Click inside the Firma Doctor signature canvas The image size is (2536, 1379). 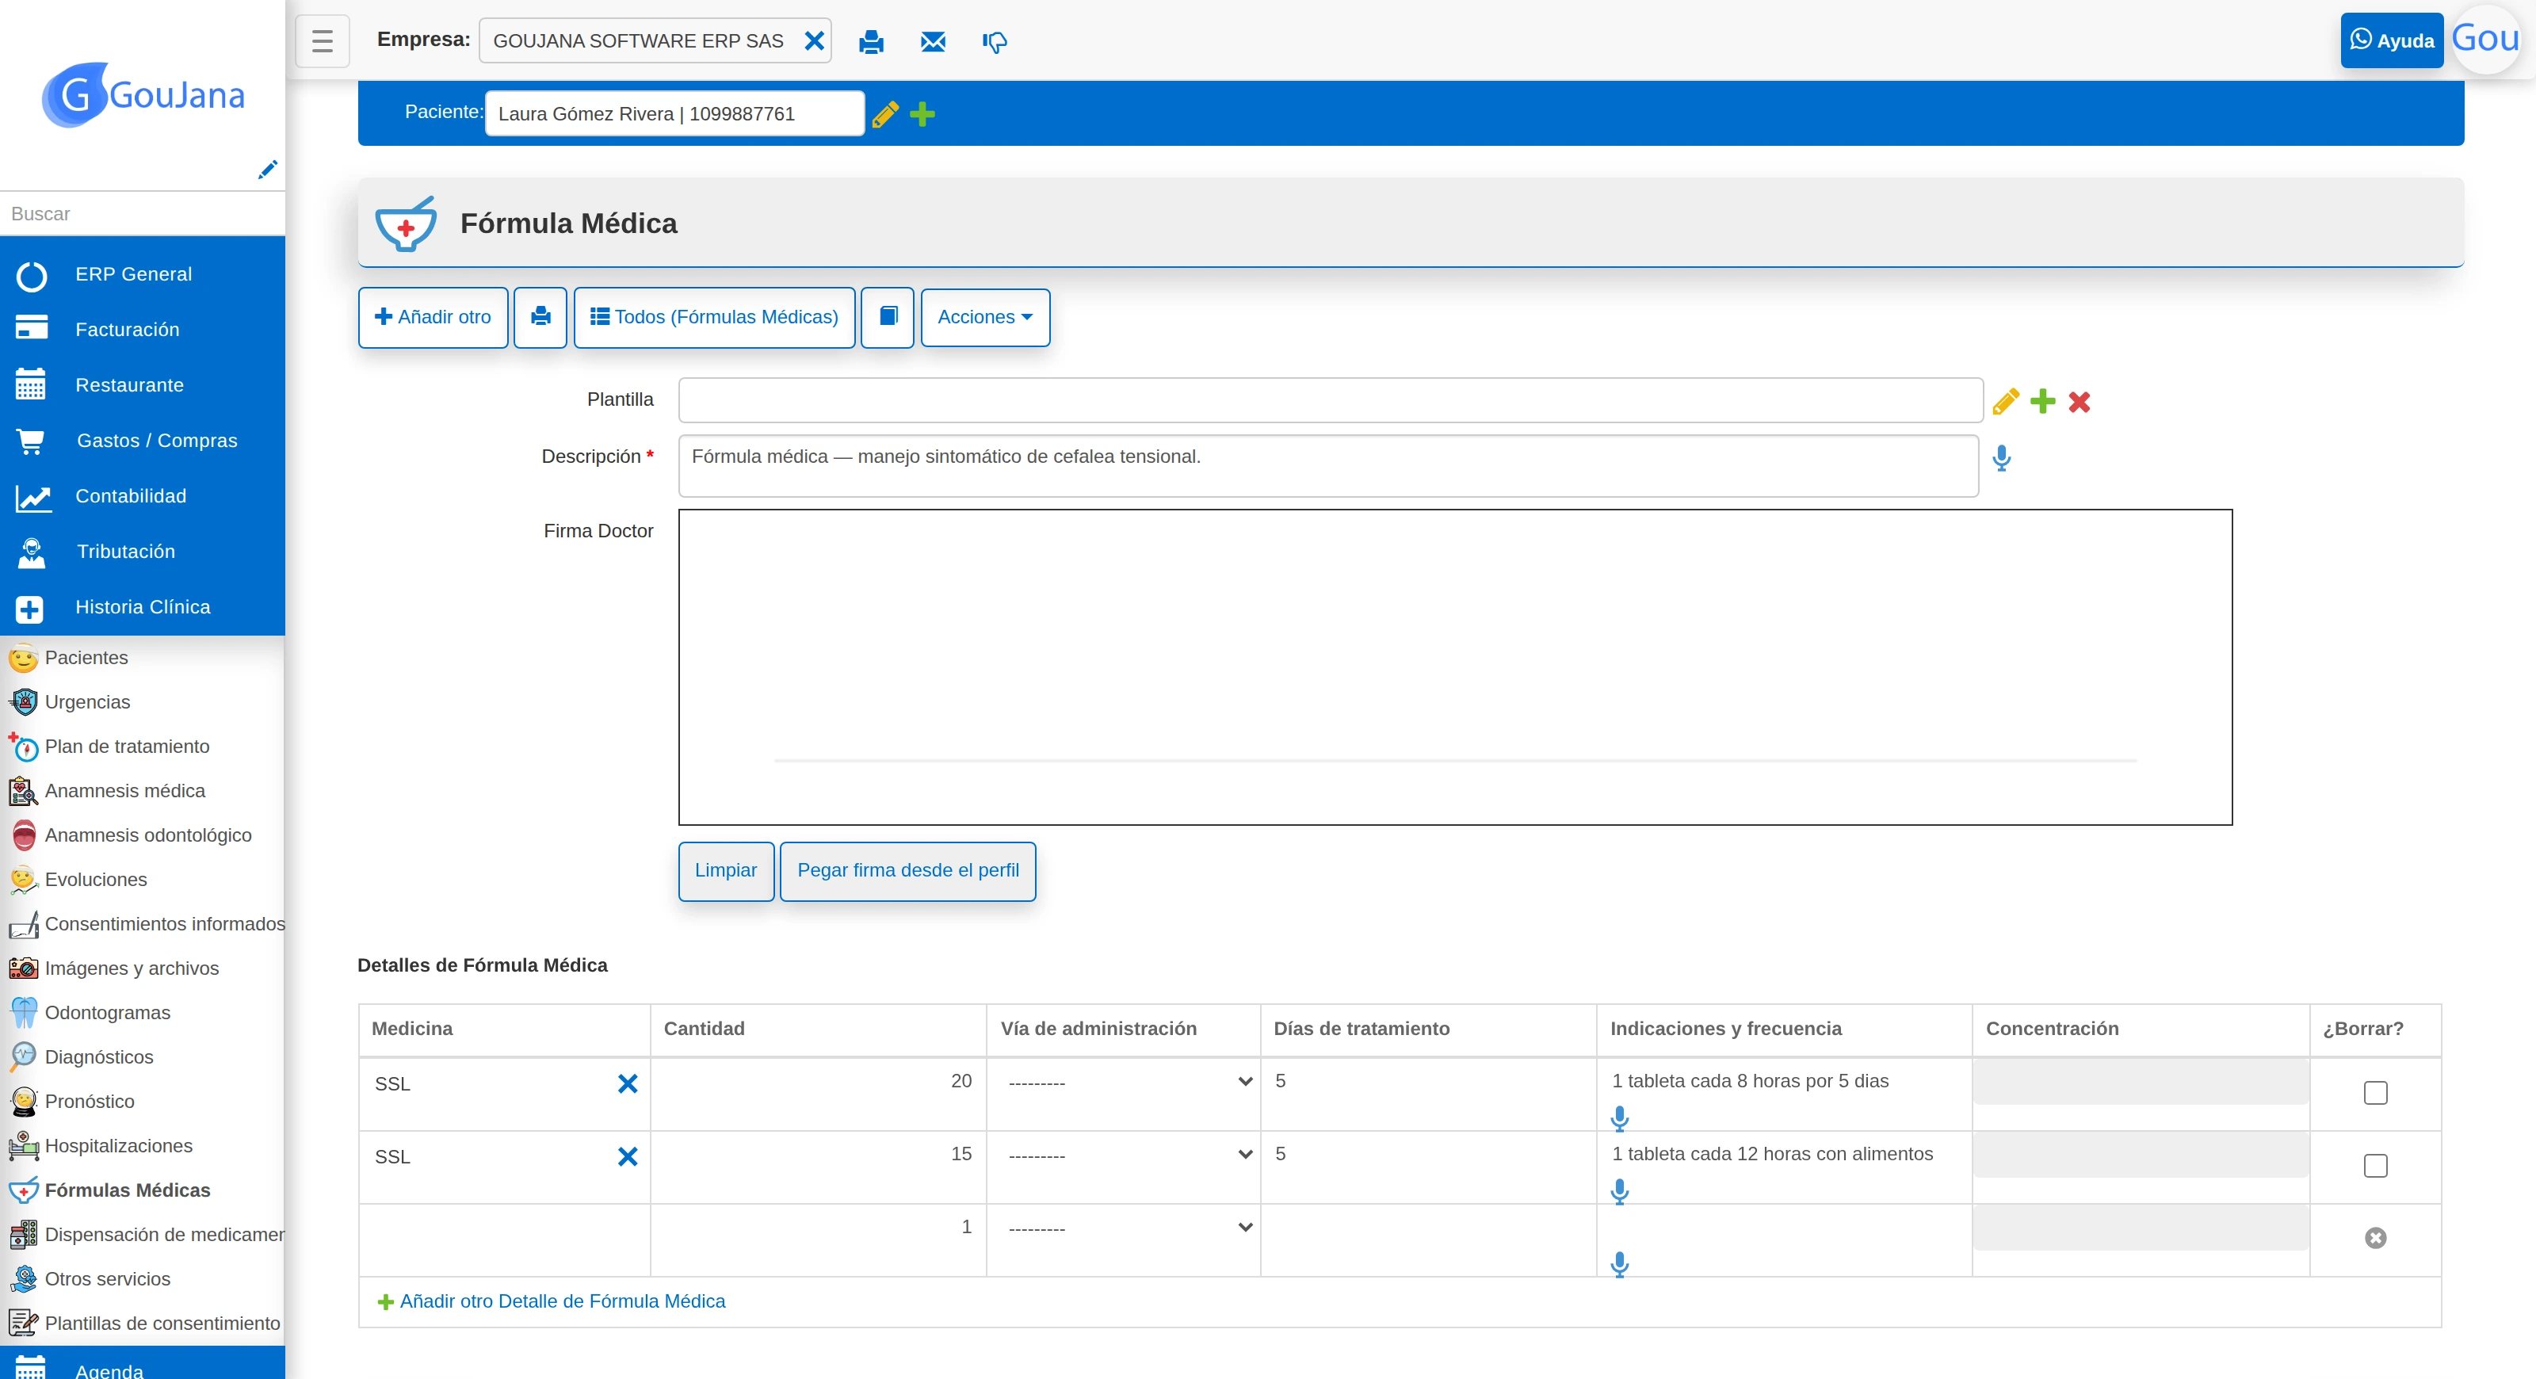[1455, 667]
